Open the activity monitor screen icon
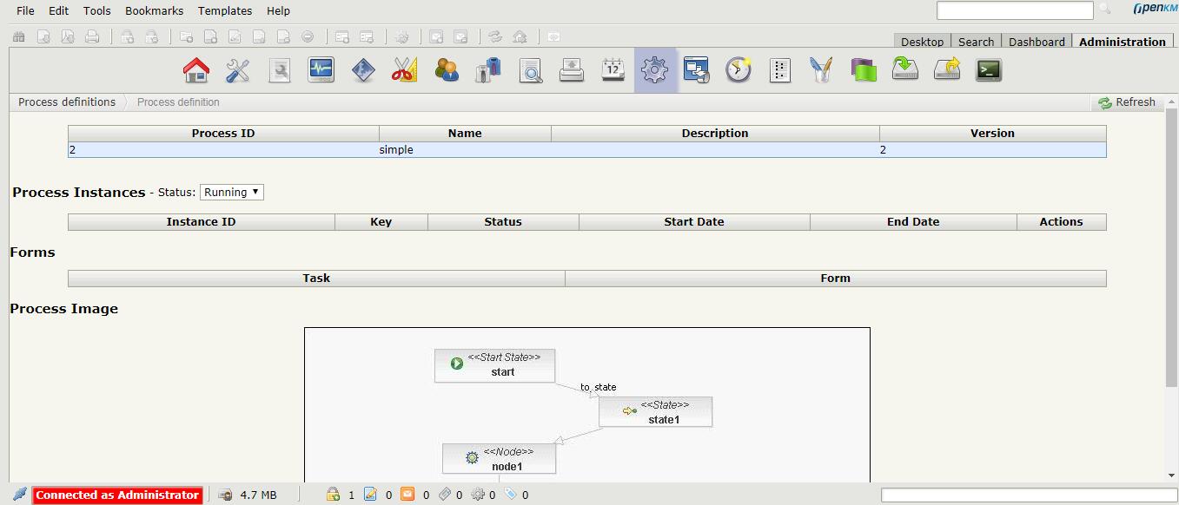The height and width of the screenshot is (505, 1179). [x=321, y=70]
